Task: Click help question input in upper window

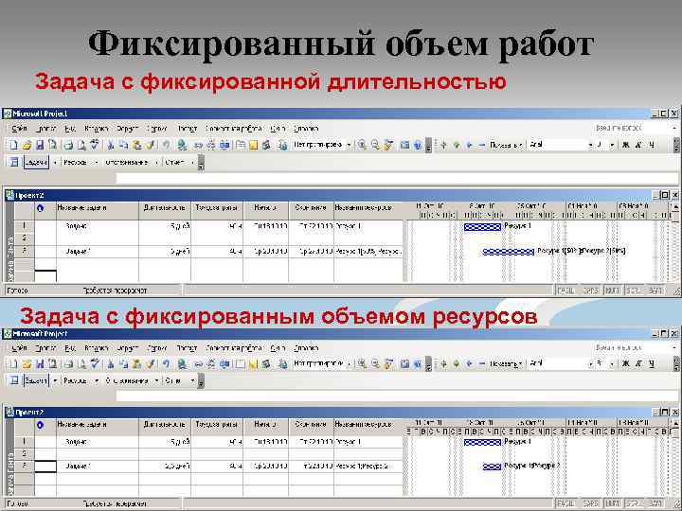Action: [x=634, y=128]
